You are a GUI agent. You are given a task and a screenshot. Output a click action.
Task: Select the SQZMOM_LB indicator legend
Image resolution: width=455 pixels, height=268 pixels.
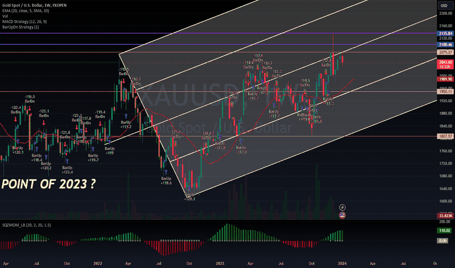click(26, 225)
